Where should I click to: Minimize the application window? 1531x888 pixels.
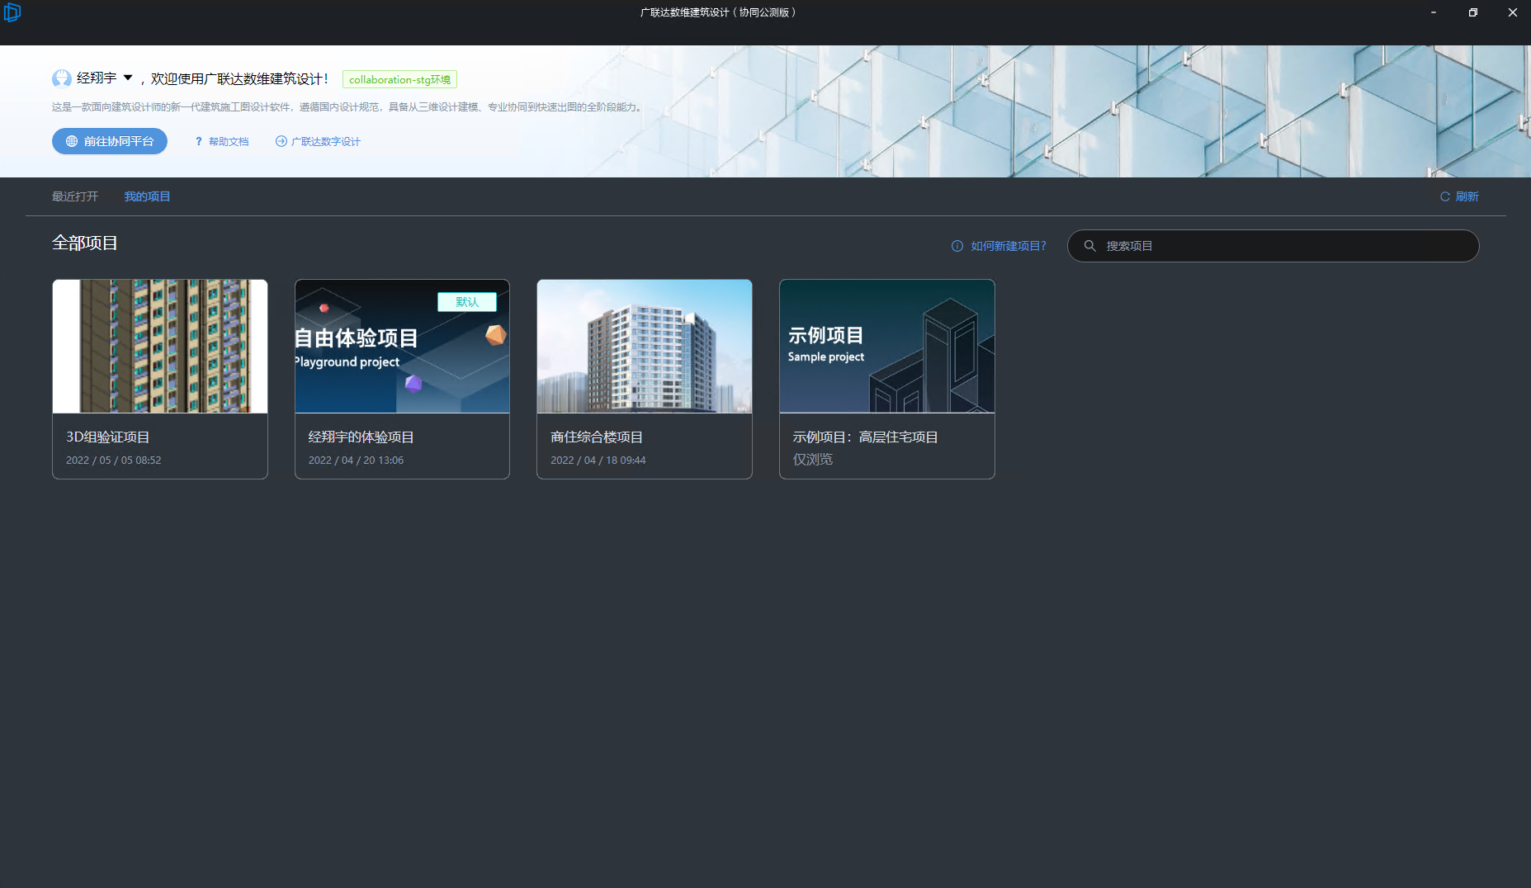click(1434, 12)
